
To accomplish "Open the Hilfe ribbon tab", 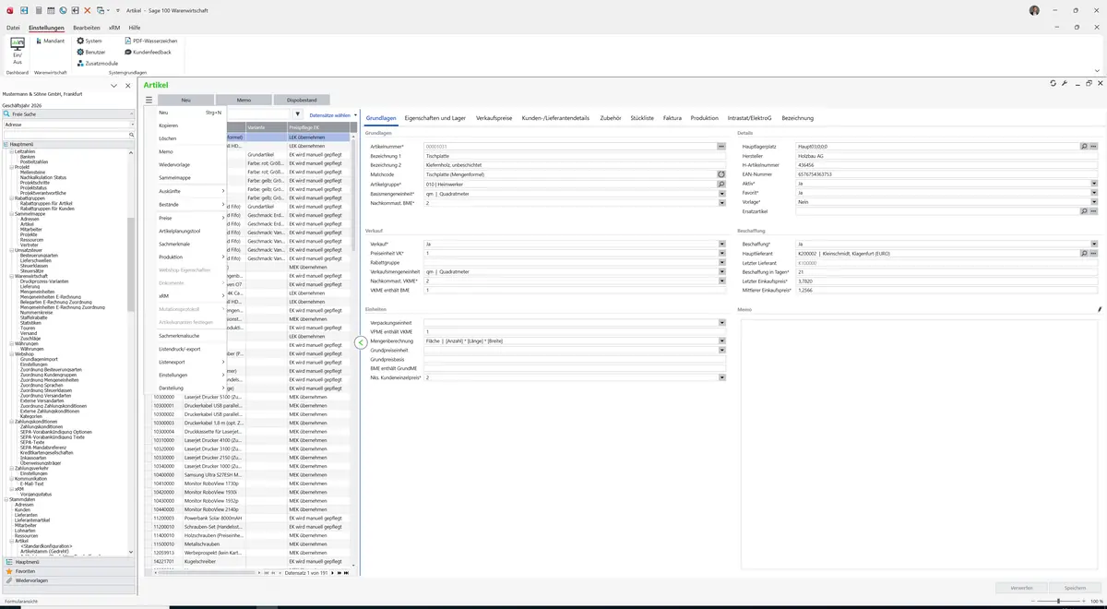I will [134, 28].
